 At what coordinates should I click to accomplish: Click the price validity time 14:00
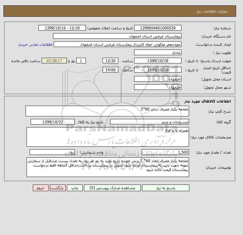tap(110, 70)
